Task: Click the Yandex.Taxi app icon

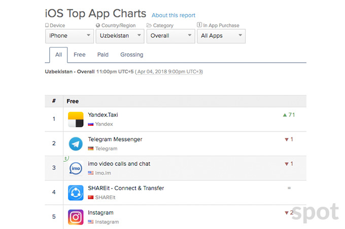Action: click(x=76, y=119)
